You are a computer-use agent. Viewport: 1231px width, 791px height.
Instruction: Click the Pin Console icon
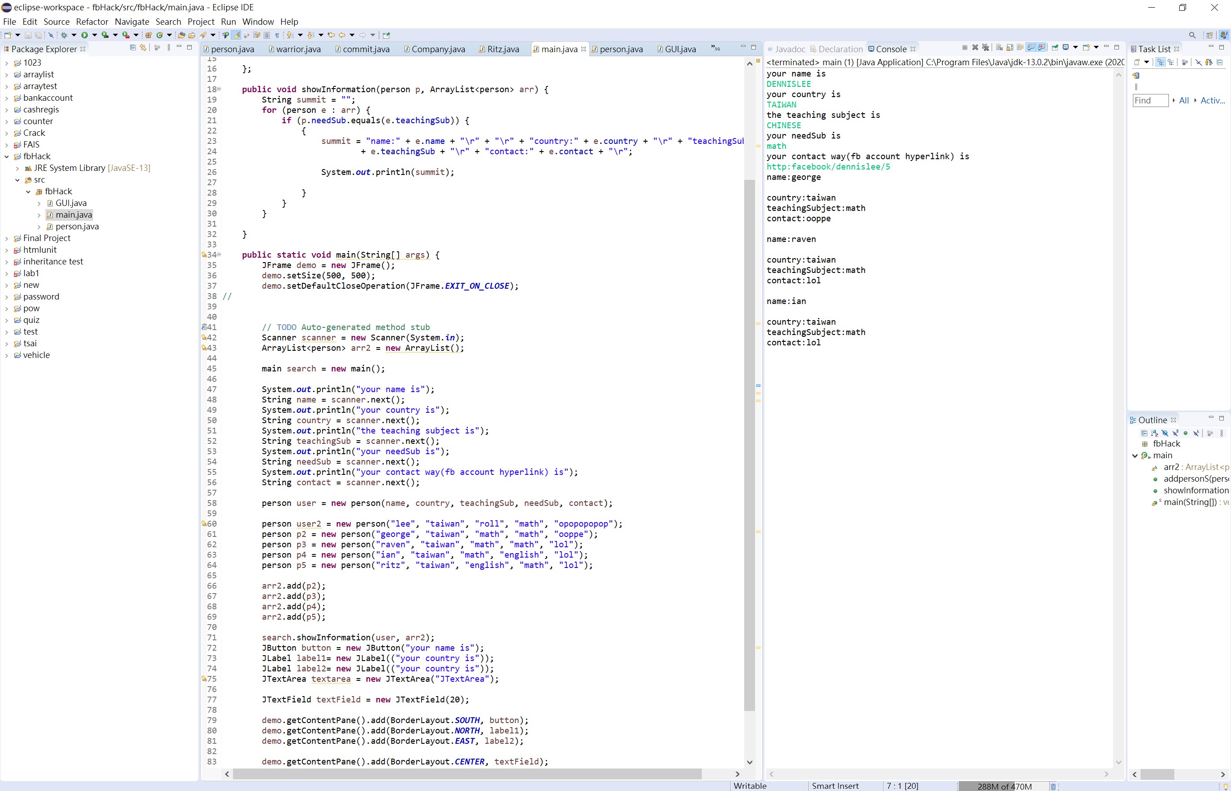click(x=1055, y=48)
